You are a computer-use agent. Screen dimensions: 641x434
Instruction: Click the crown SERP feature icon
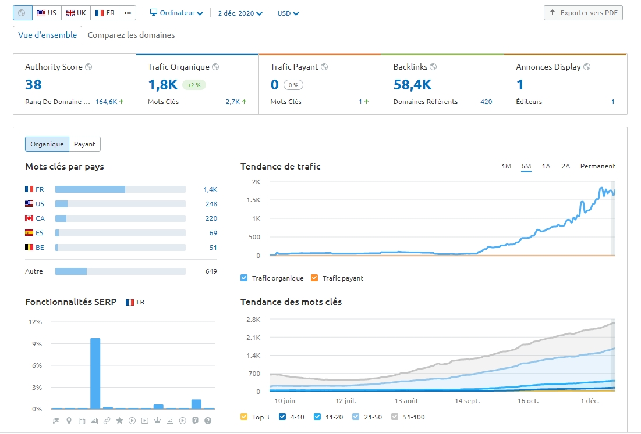pos(157,420)
